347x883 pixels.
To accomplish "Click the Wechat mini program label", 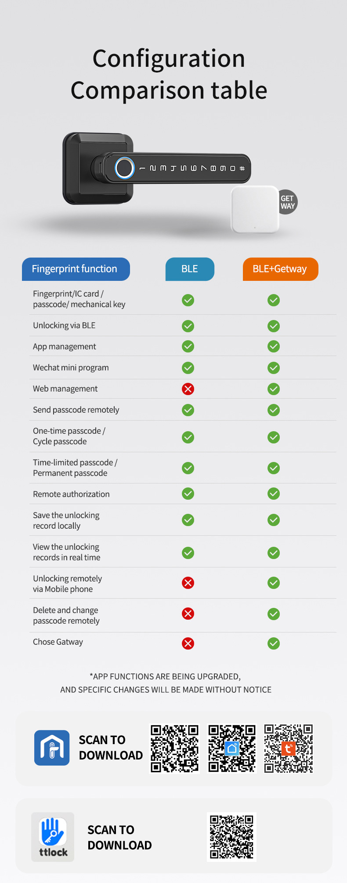I will tap(71, 367).
